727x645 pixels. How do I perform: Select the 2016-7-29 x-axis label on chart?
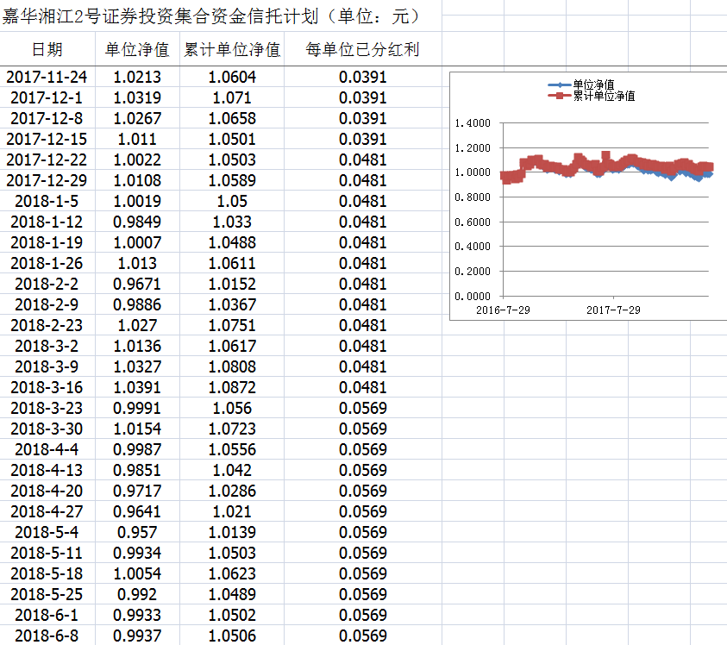(504, 310)
